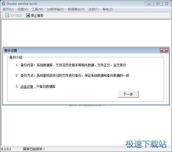
Task: Click the Duoke service tools app icon
Action: pyautogui.click(x=3, y=4)
